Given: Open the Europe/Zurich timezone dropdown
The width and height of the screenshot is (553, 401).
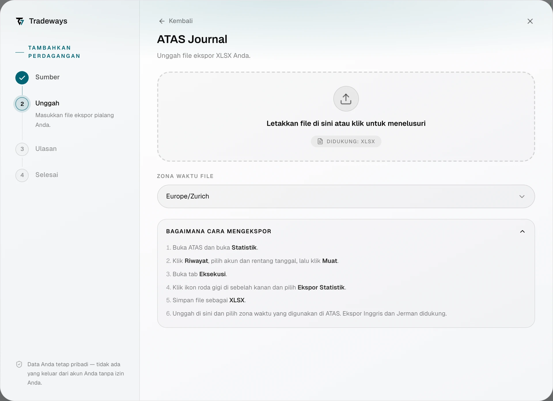Looking at the screenshot, I should click(346, 196).
